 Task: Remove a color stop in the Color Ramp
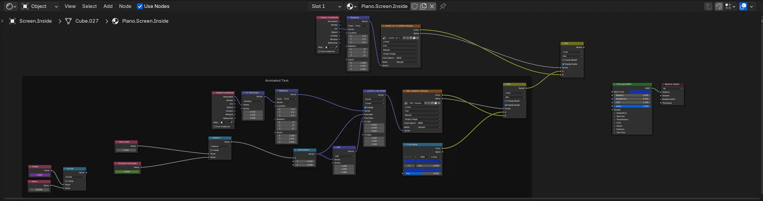pos(410,157)
